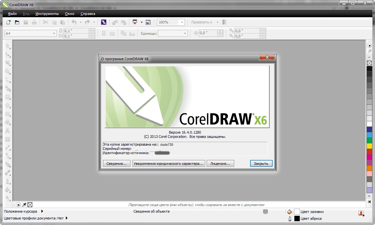Viewport: 375px width, 225px height.
Task: Open the Вид menu
Action: 26,14
